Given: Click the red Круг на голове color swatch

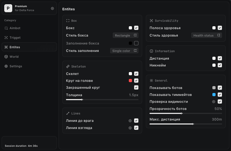Looking at the screenshot, I should click(x=130, y=81).
